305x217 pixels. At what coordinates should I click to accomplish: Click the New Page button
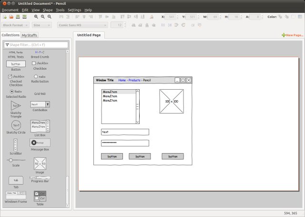point(292,35)
